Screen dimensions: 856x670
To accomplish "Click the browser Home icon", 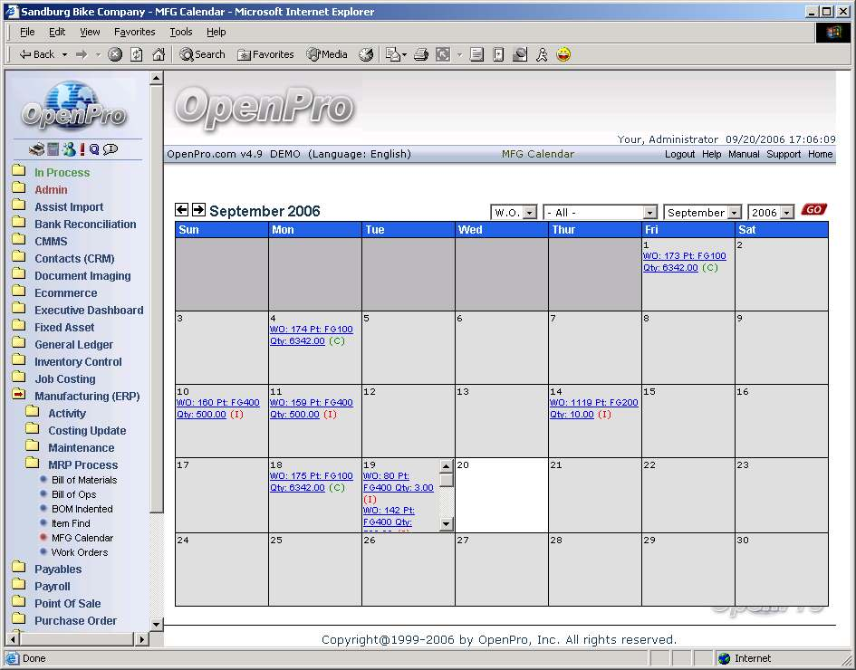I will (159, 54).
